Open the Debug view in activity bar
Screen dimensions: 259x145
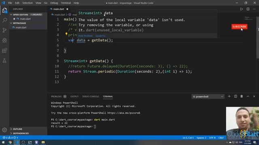[x=4, y=40]
